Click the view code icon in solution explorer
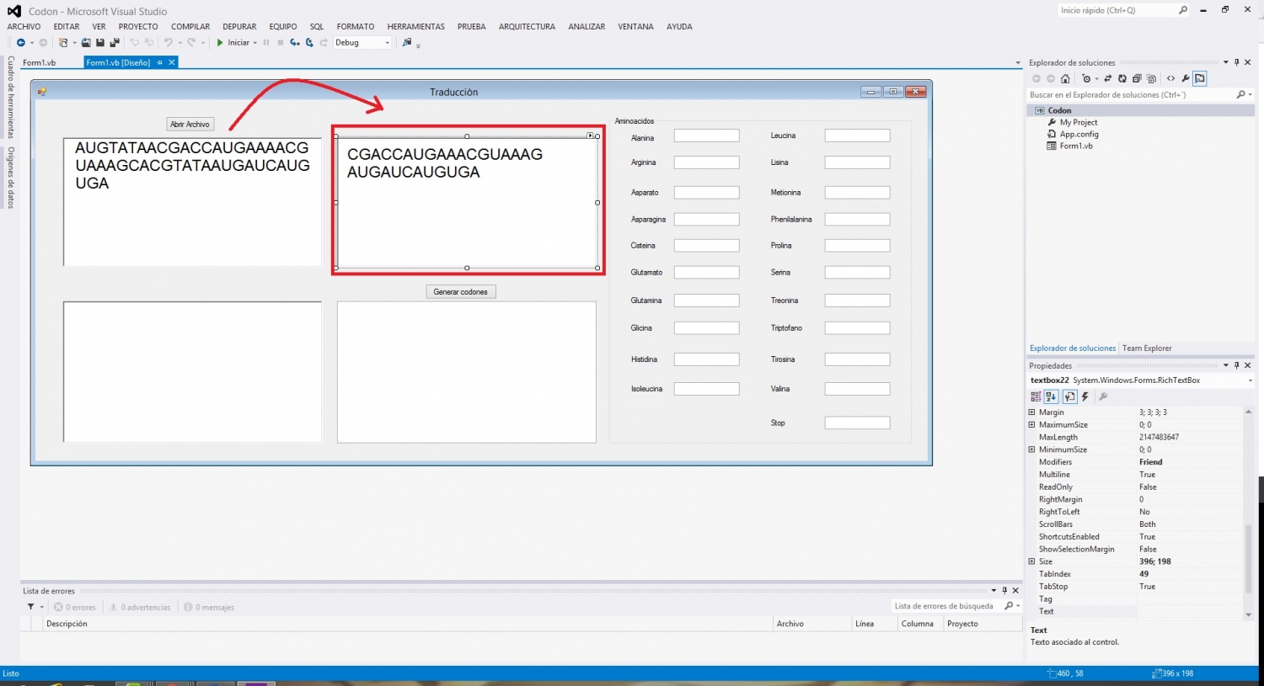Image resolution: width=1264 pixels, height=686 pixels. [1170, 79]
